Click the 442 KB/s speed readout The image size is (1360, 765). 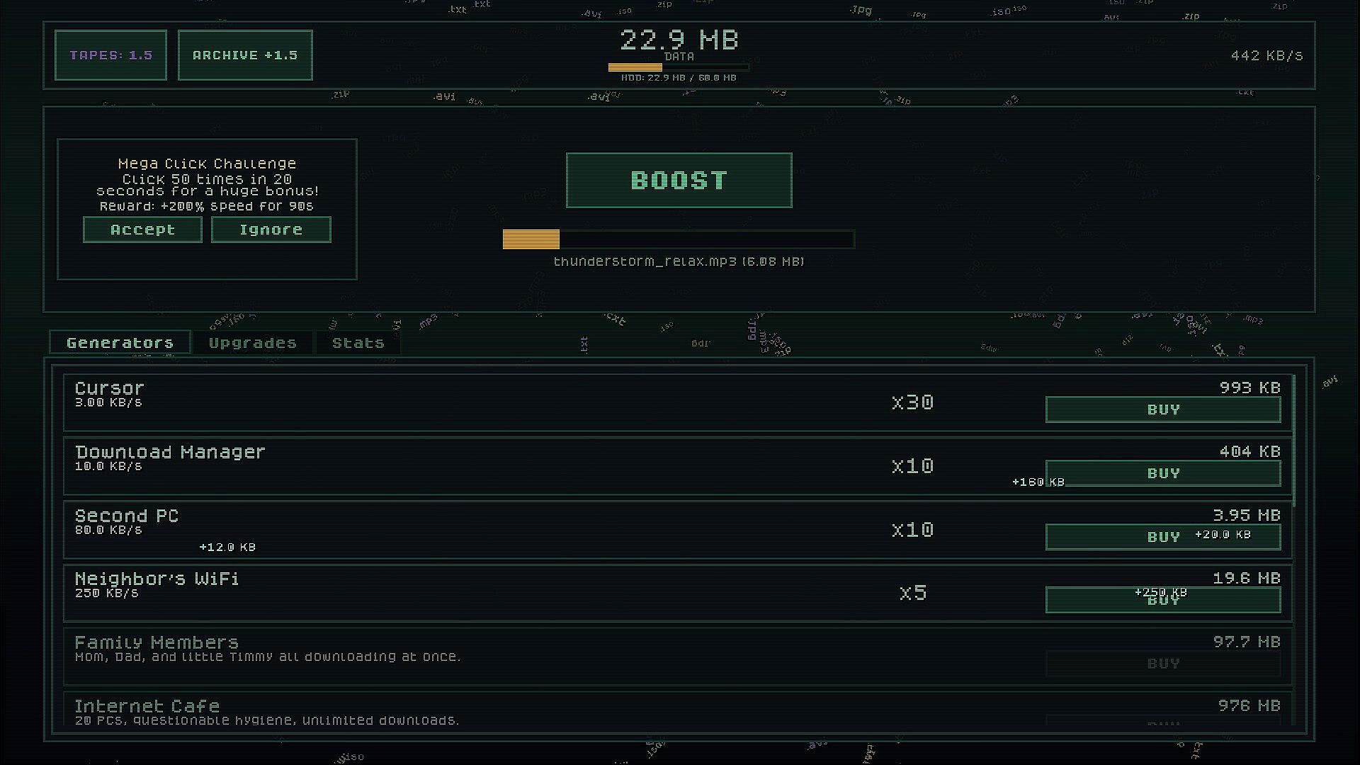(1266, 55)
